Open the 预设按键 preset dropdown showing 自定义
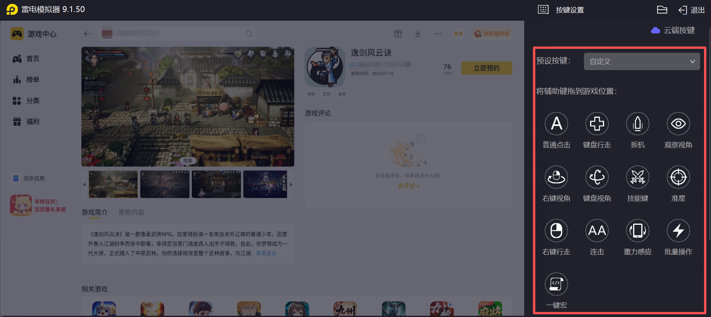The width and height of the screenshot is (711, 317). pyautogui.click(x=642, y=61)
